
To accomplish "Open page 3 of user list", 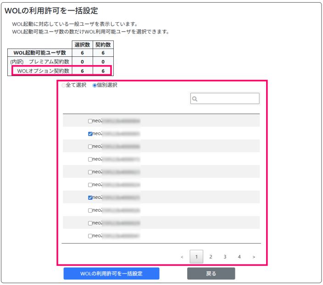I will coord(225,257).
